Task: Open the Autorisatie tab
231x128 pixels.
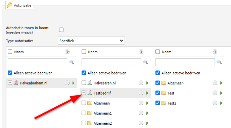Action: coord(19,5)
